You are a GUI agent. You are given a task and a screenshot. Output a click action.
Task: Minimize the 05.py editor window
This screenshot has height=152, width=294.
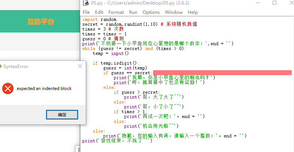pos(257,3)
